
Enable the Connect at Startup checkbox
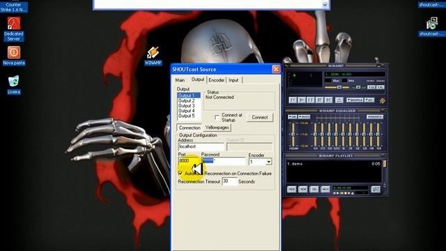(x=217, y=117)
